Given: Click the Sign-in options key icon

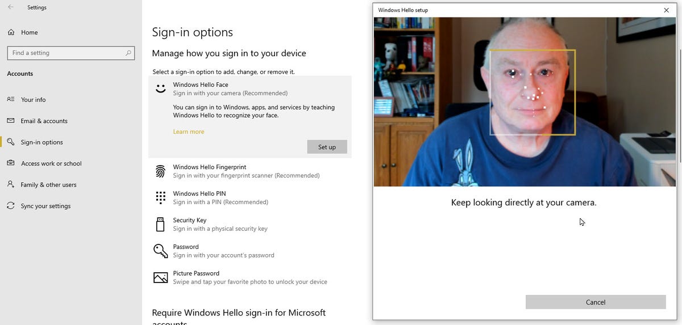Looking at the screenshot, I should tap(11, 142).
